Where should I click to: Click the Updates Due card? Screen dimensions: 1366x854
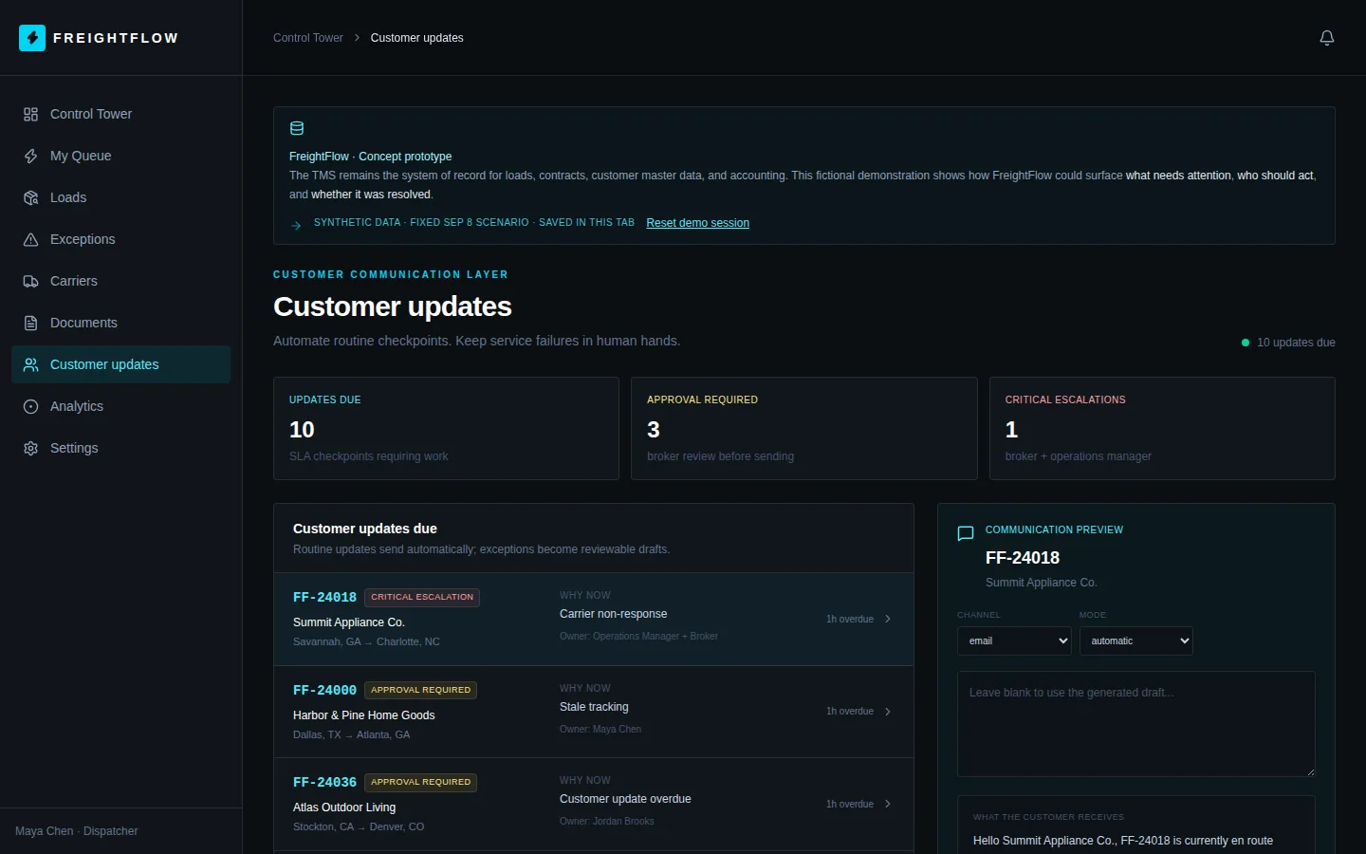coord(446,428)
